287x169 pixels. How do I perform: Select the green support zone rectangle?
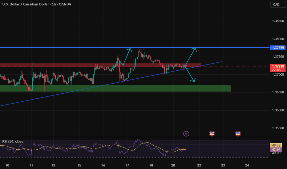115,88
